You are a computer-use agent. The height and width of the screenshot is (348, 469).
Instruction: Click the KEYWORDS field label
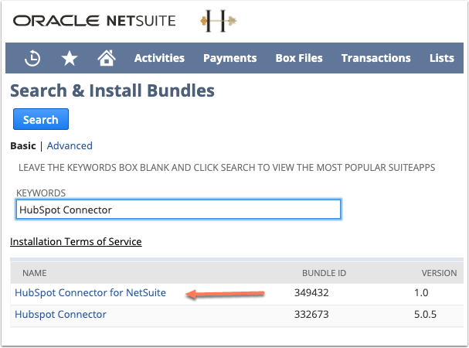[x=41, y=193]
